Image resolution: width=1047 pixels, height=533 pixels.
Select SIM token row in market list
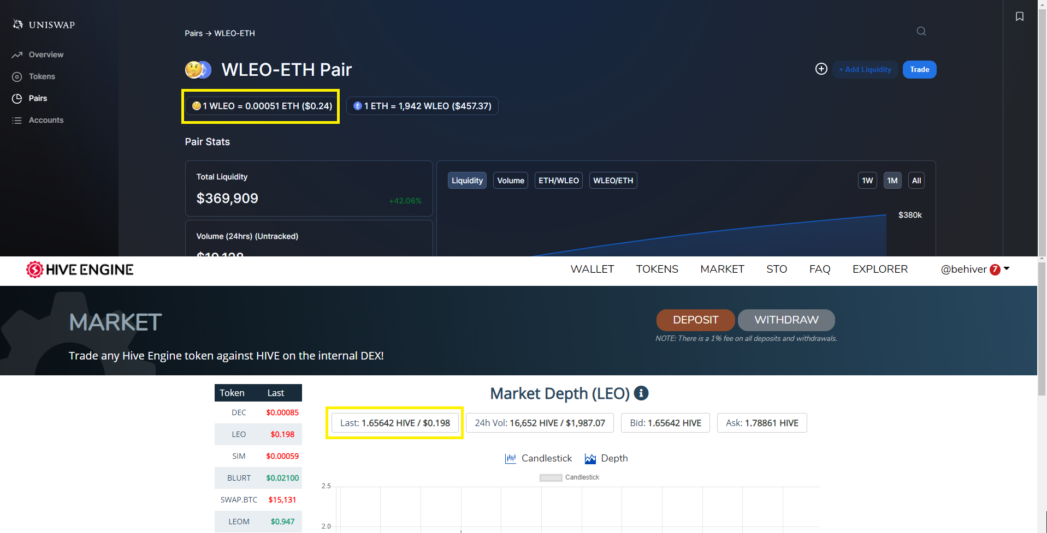[x=258, y=456]
